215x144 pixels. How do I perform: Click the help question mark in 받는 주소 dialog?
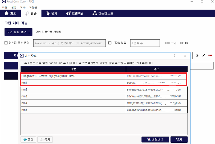(x=175, y=56)
